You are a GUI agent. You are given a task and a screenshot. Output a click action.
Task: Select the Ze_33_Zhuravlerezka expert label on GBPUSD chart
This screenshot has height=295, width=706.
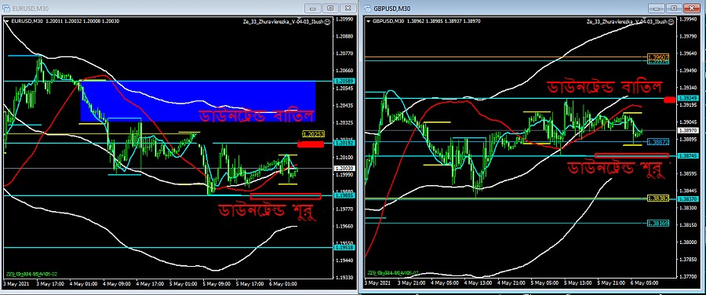pyautogui.click(x=627, y=21)
